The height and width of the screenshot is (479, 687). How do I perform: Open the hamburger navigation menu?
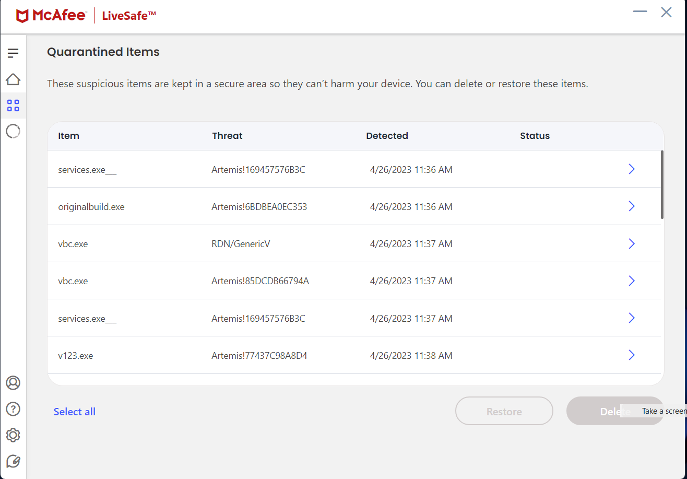[x=13, y=53]
